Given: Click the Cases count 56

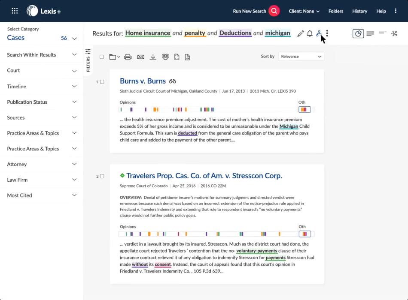Looking at the screenshot, I should pos(64,38).
